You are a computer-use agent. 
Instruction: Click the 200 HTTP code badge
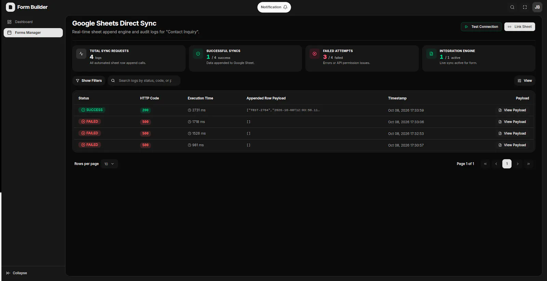pyautogui.click(x=145, y=110)
